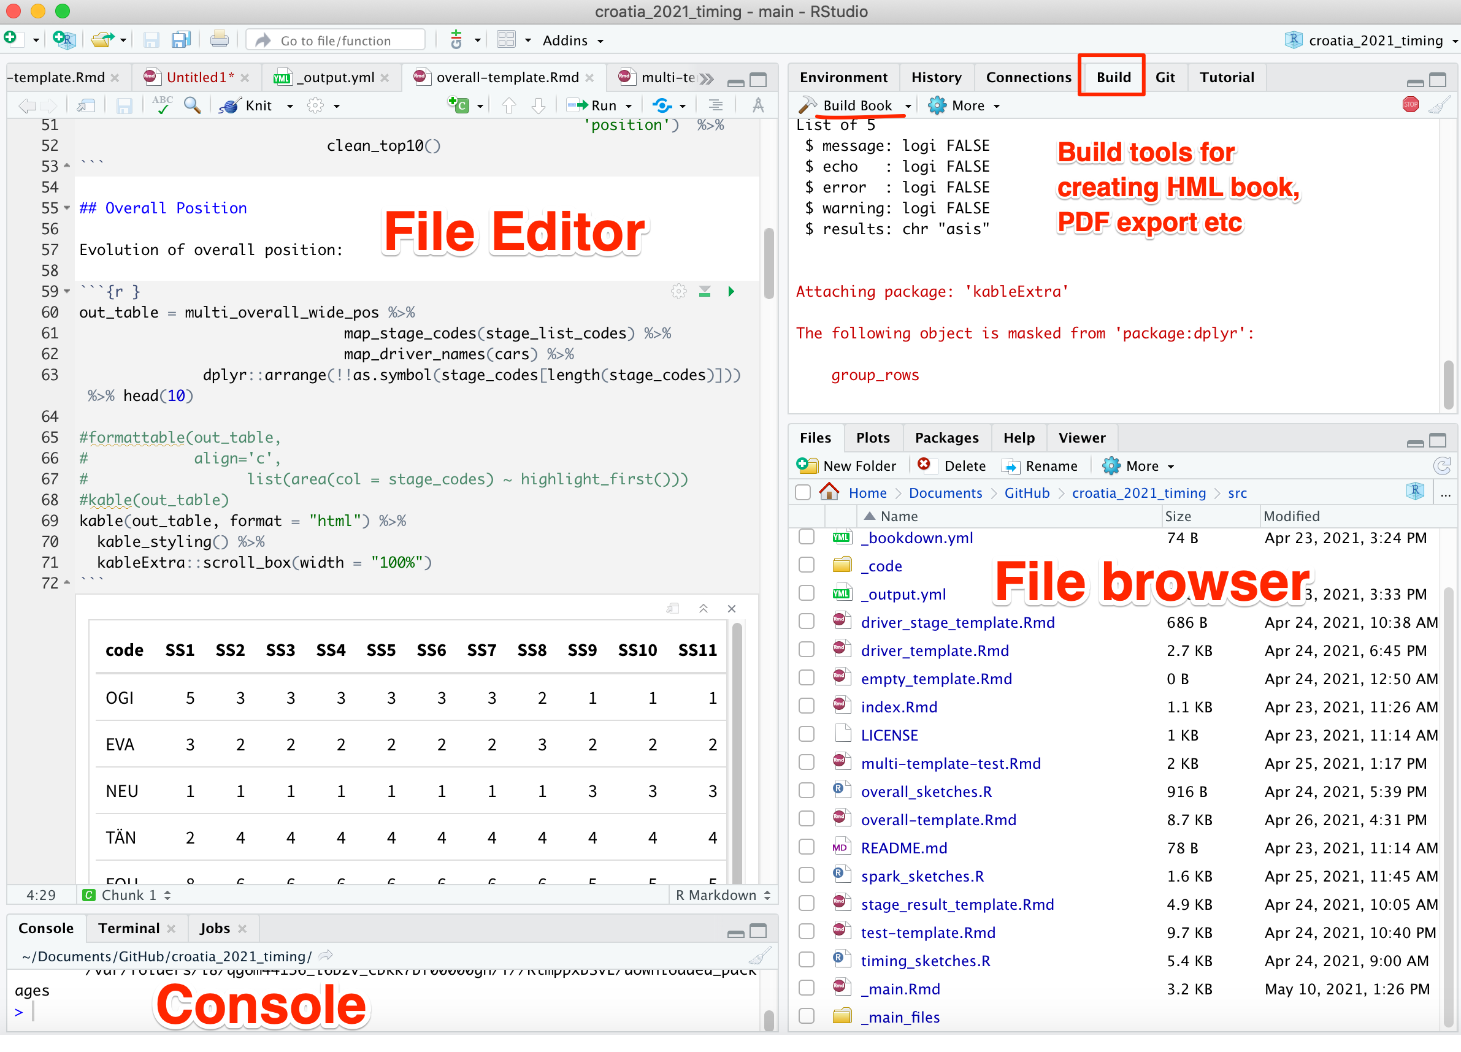
Task: Clear chunk output with the X icon
Action: [732, 608]
